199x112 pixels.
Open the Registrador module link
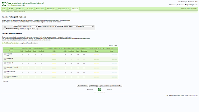(x=189, y=5)
